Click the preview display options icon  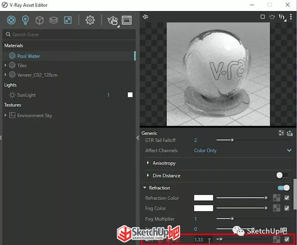point(145,17)
